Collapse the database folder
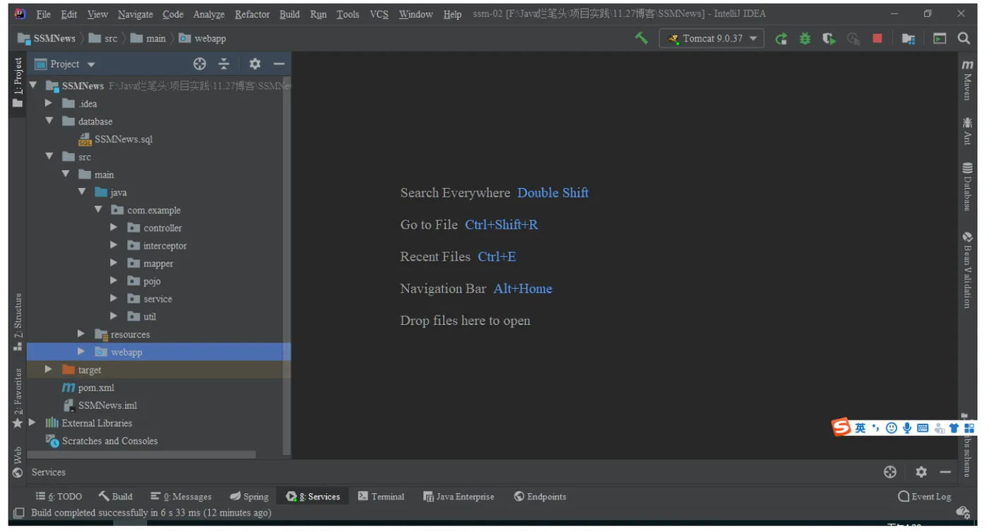989x532 pixels. pos(49,121)
